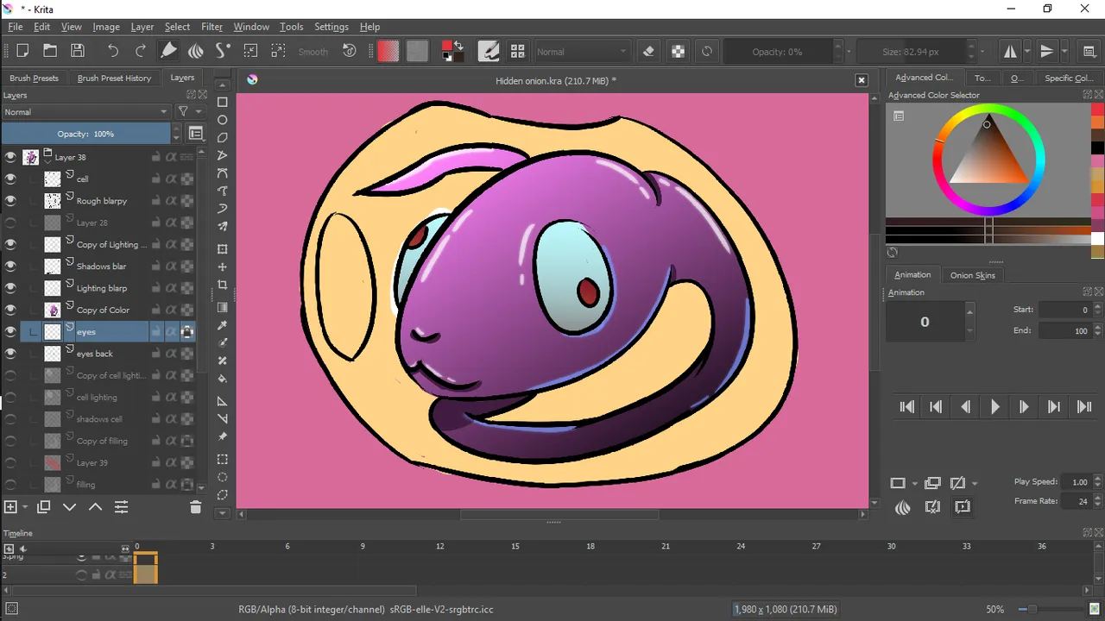The height and width of the screenshot is (621, 1105).
Task: Select the Gradient tool in toolbox
Action: [222, 307]
